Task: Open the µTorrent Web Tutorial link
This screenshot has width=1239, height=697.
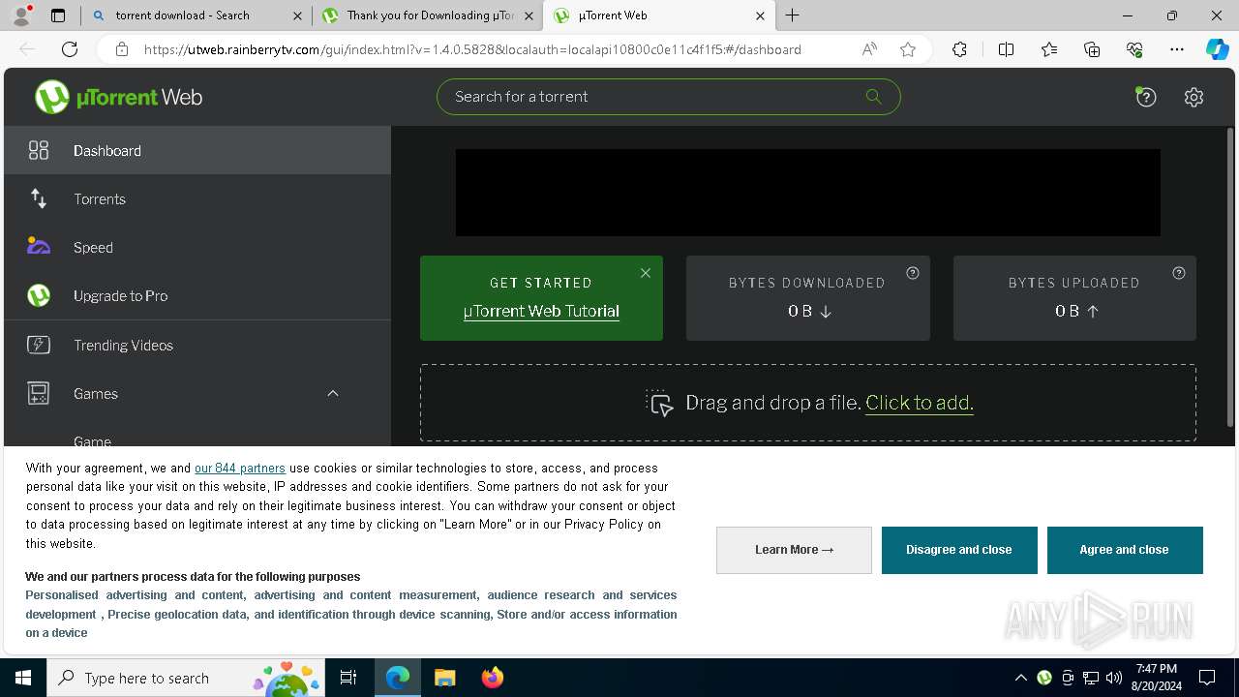Action: [x=541, y=311]
